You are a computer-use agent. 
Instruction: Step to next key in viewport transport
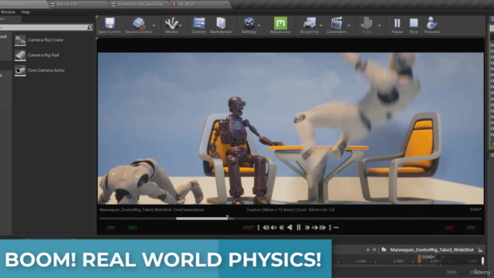(315, 228)
